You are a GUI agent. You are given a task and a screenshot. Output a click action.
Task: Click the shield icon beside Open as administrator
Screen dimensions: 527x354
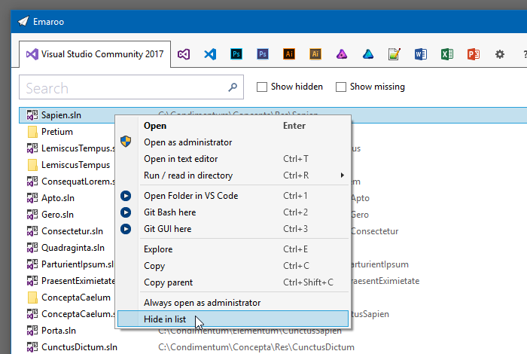coord(126,142)
